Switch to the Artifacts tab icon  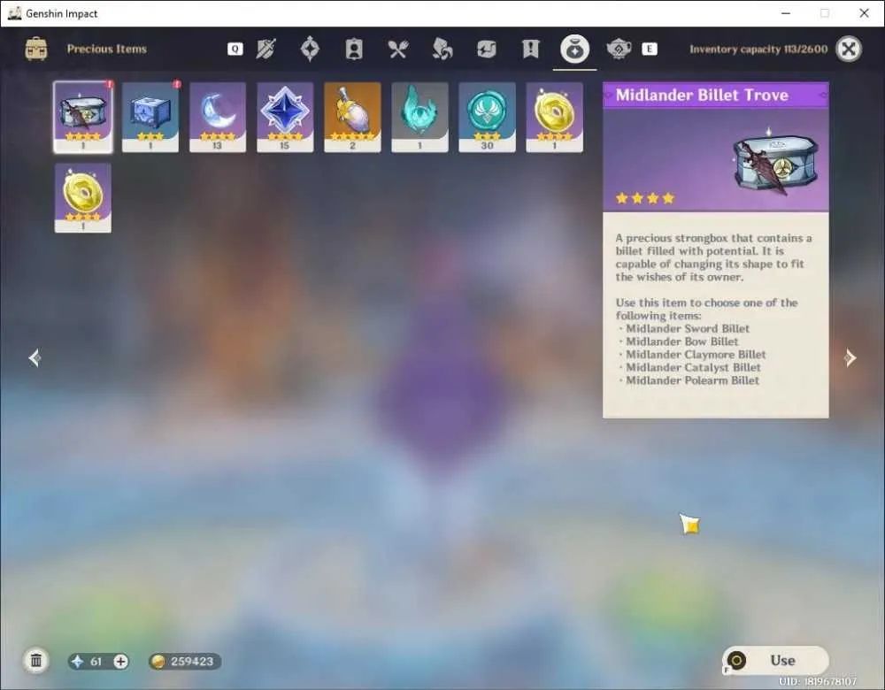tap(310, 49)
